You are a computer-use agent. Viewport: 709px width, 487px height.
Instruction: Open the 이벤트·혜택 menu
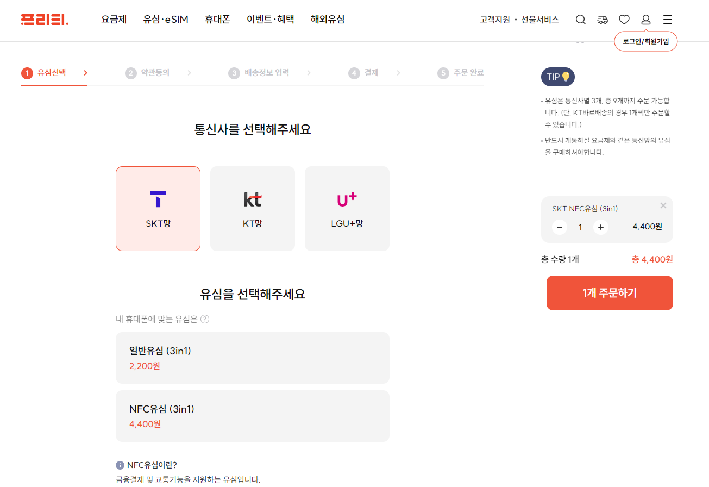[x=271, y=19]
